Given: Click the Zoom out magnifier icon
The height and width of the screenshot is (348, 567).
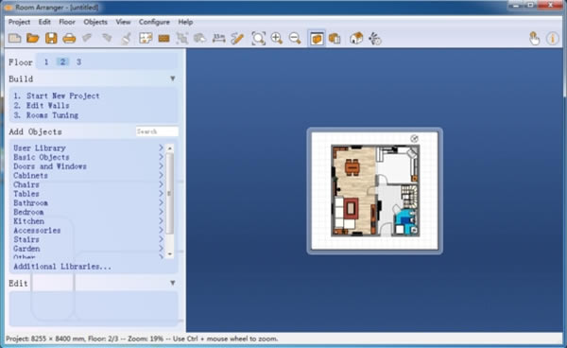Looking at the screenshot, I should (295, 38).
